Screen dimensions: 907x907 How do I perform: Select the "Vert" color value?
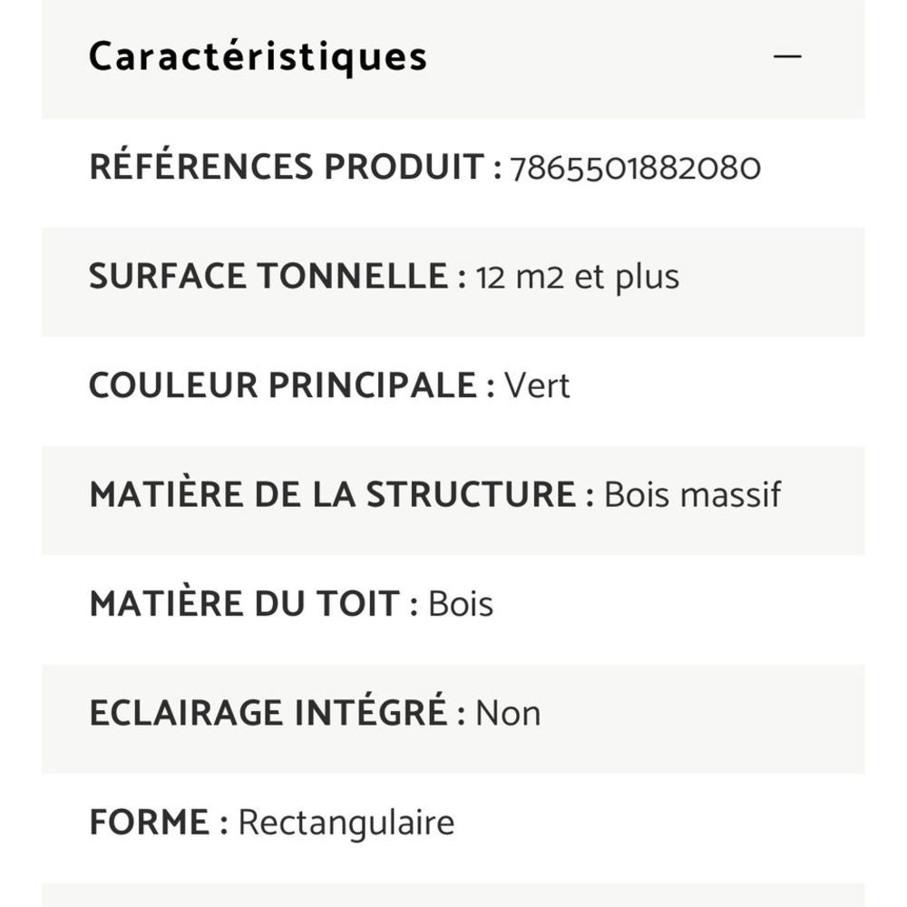(537, 386)
